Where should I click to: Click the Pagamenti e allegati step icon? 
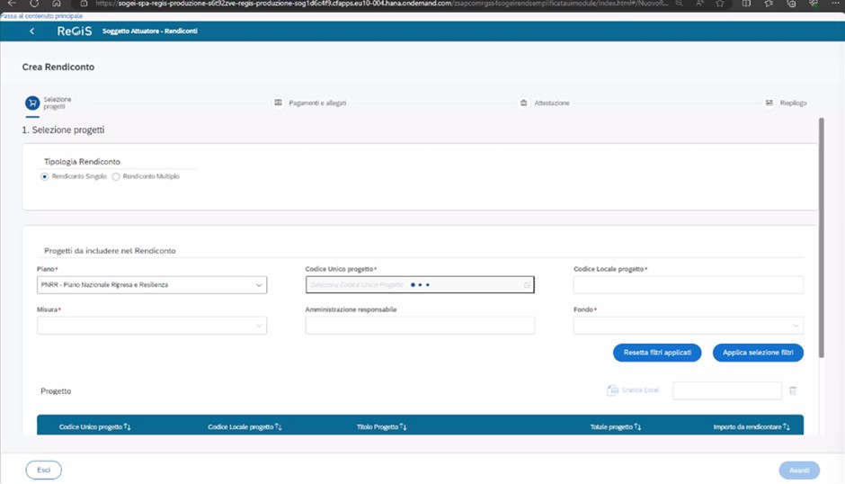tap(279, 103)
